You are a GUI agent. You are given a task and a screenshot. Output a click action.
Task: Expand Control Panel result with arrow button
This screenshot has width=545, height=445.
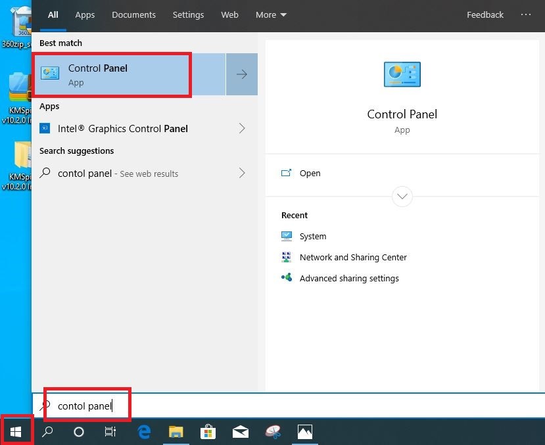pyautogui.click(x=241, y=74)
